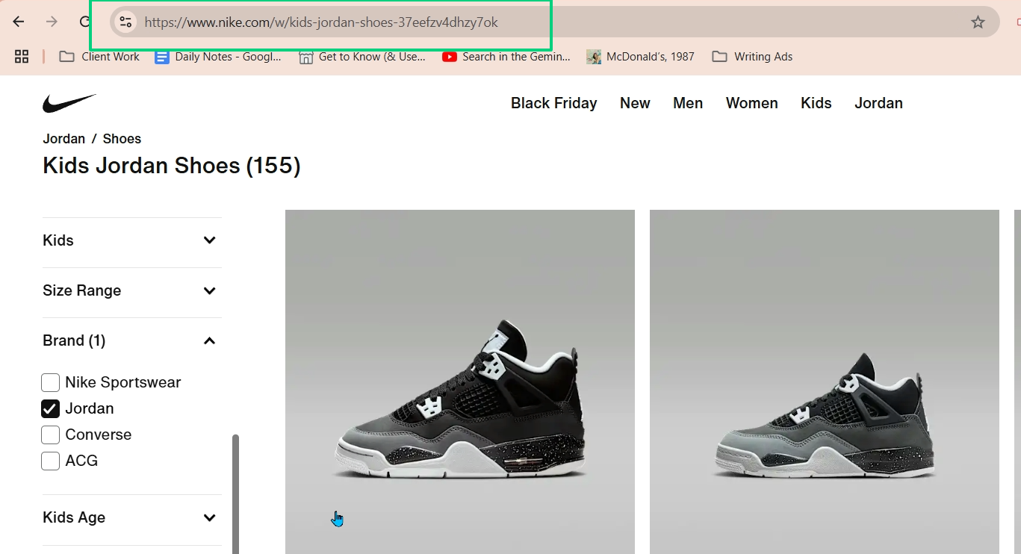Open the Writing Ads bookmark folder
1021x554 pixels.
coord(752,57)
